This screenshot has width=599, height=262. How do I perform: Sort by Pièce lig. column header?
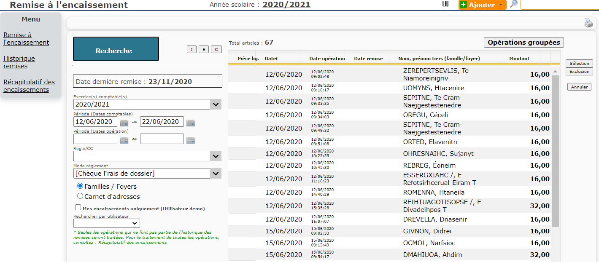pyautogui.click(x=248, y=59)
